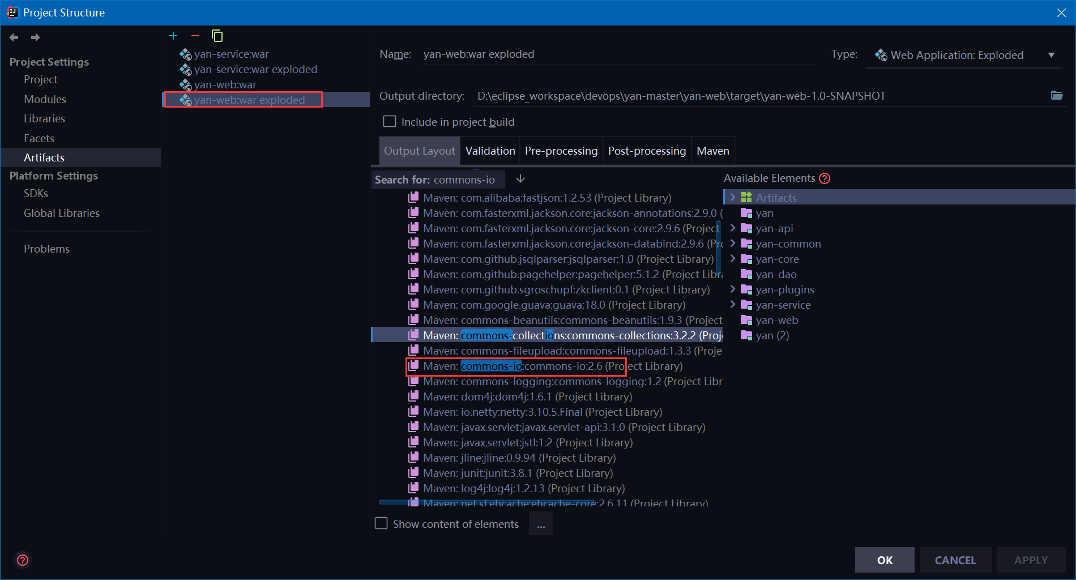
Task: Toggle Show content of elements
Action: point(381,523)
